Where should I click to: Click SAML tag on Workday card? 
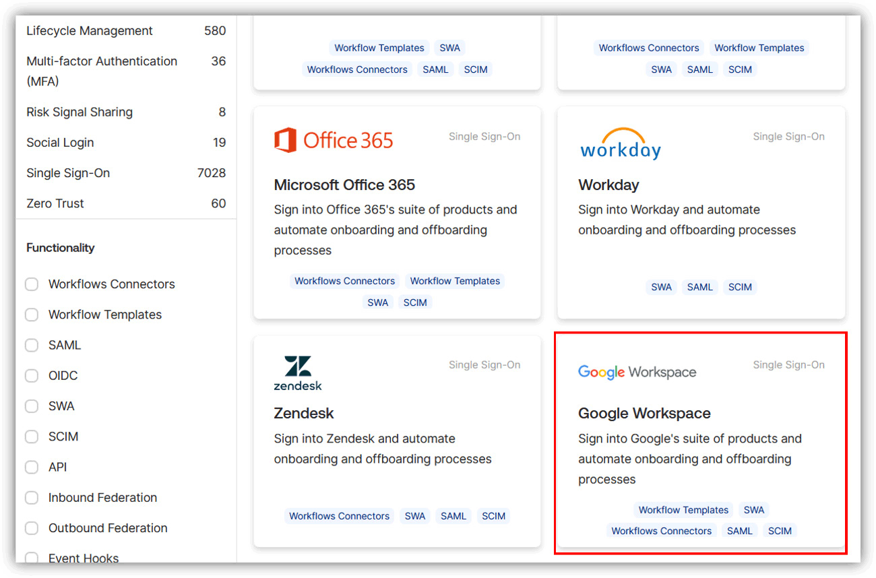click(700, 287)
